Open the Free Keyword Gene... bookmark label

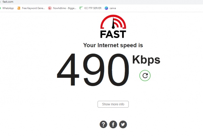click(x=33, y=8)
